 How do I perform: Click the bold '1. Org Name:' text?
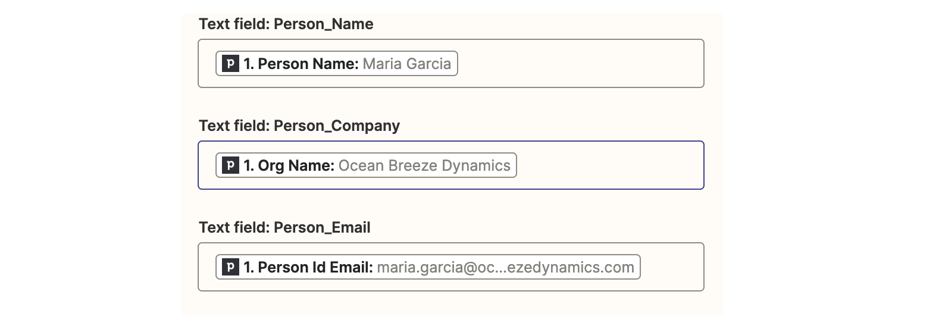289,165
